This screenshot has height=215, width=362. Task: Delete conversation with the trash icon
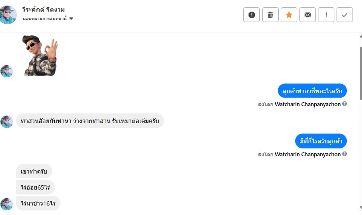[x=270, y=15]
